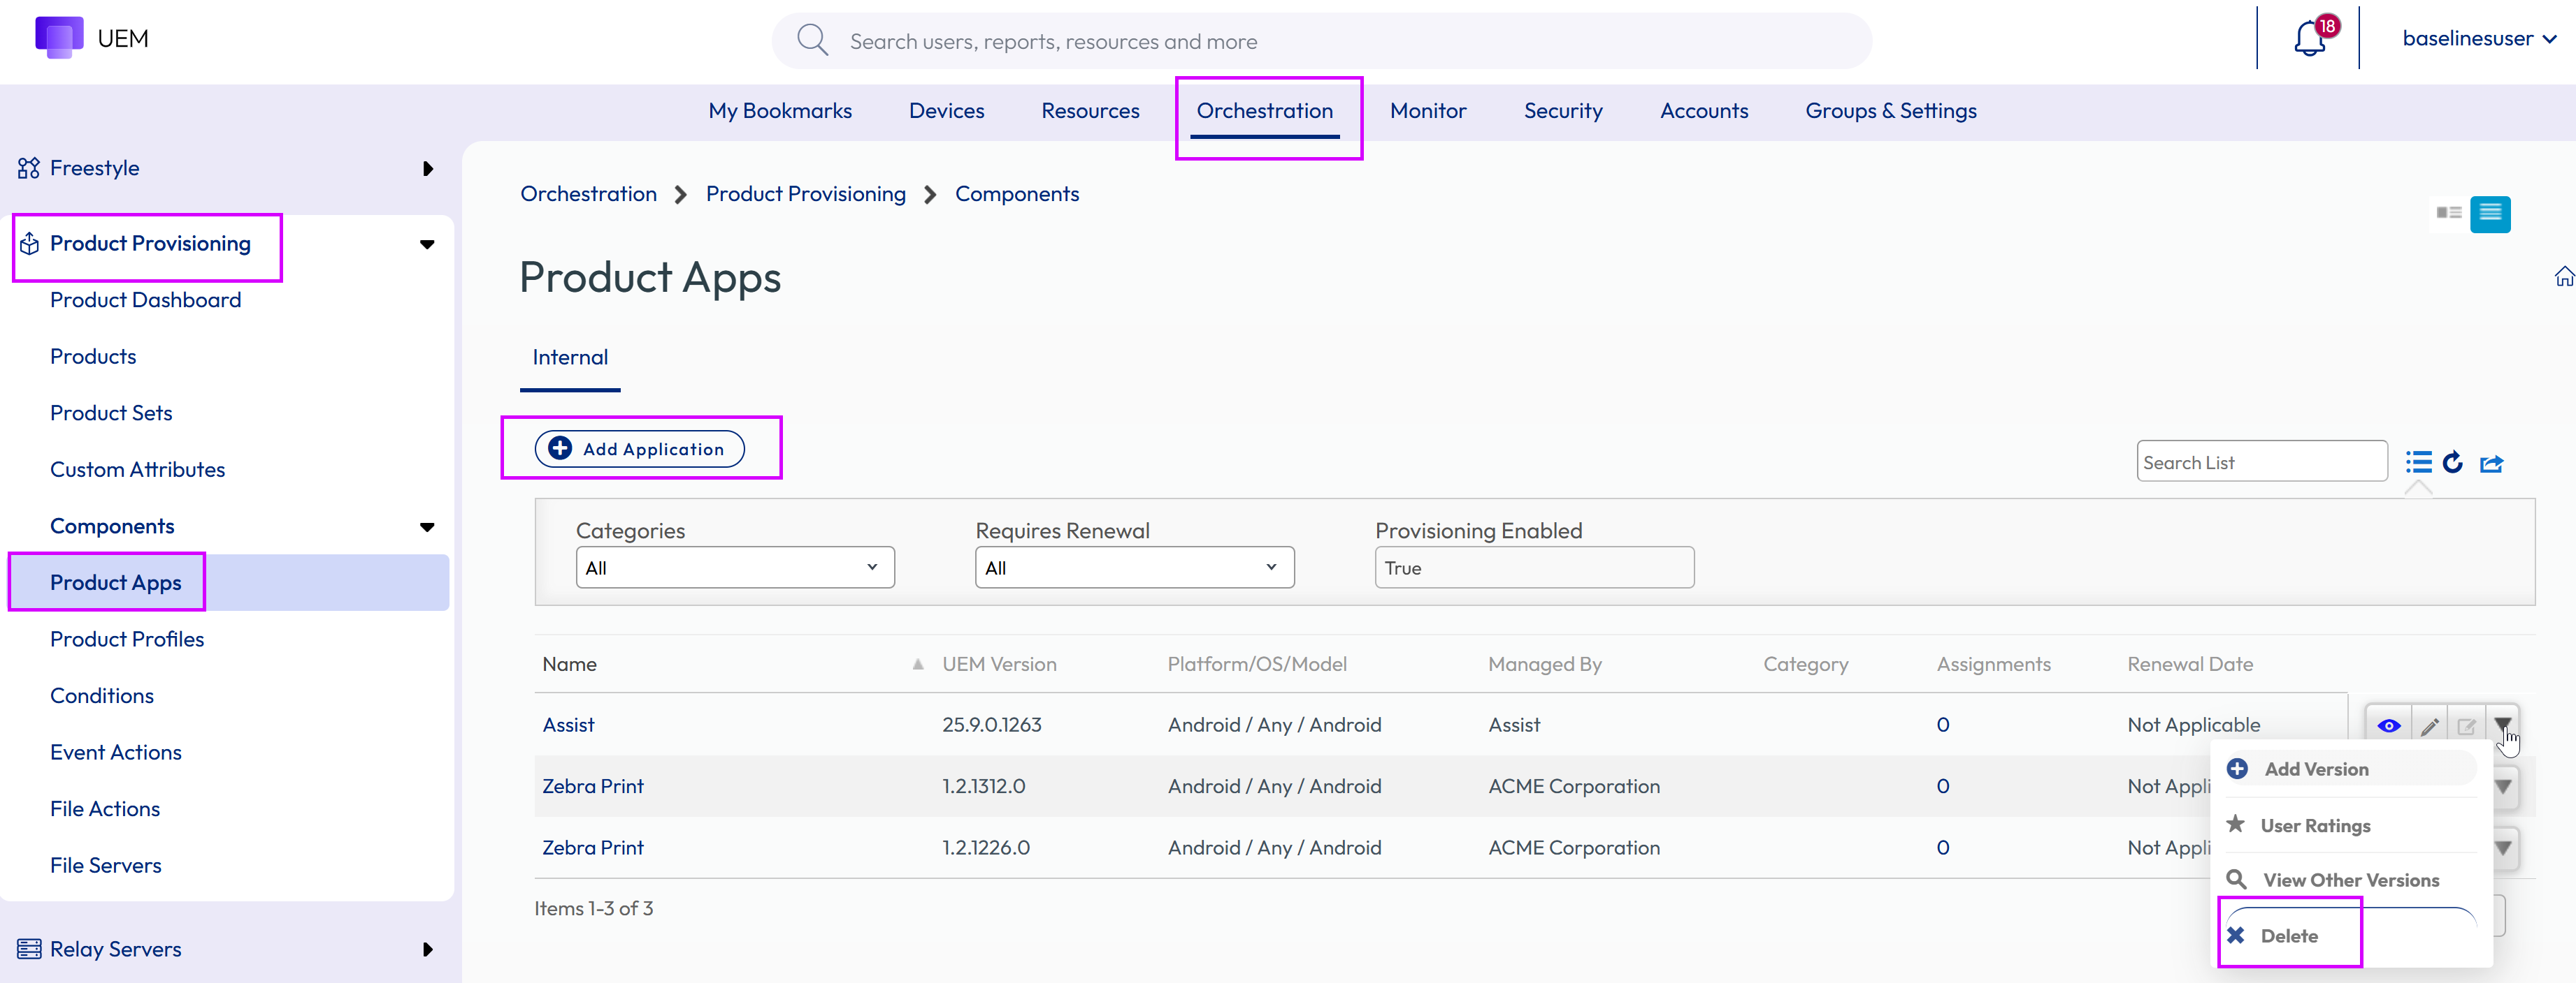Open the Zebra Print 1.2.1312.0 link
Screen dimensions: 2576x983
[x=593, y=786]
